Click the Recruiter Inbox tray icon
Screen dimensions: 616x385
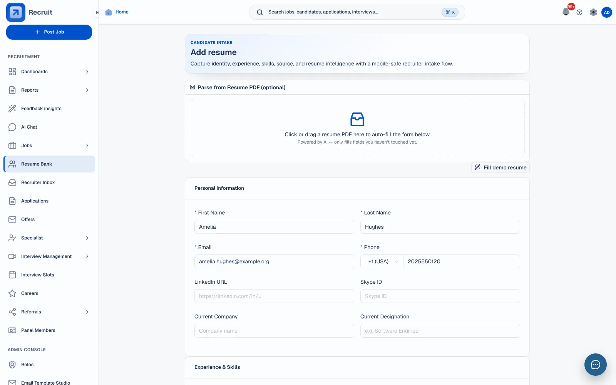[12, 182]
